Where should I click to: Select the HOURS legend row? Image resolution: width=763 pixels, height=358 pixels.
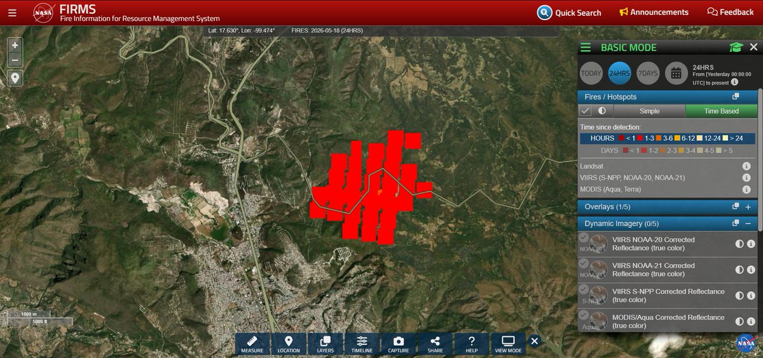click(x=668, y=138)
